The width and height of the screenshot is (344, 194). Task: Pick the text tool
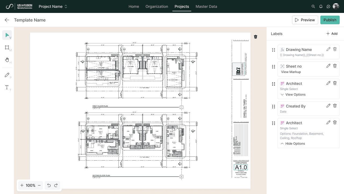tap(7, 87)
